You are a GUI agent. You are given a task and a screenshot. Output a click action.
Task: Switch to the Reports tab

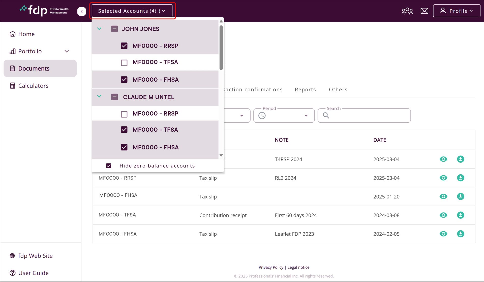coord(305,89)
